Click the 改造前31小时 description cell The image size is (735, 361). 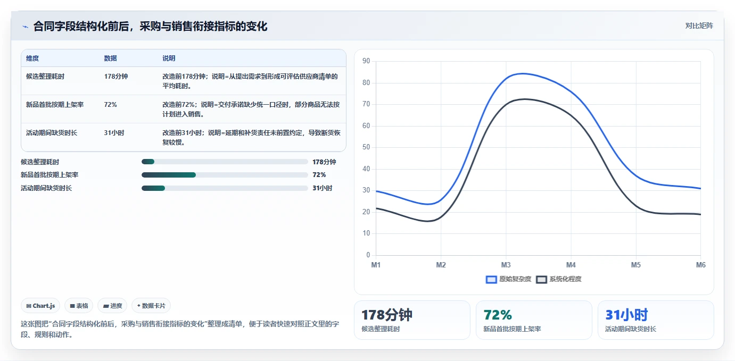[x=251, y=137]
